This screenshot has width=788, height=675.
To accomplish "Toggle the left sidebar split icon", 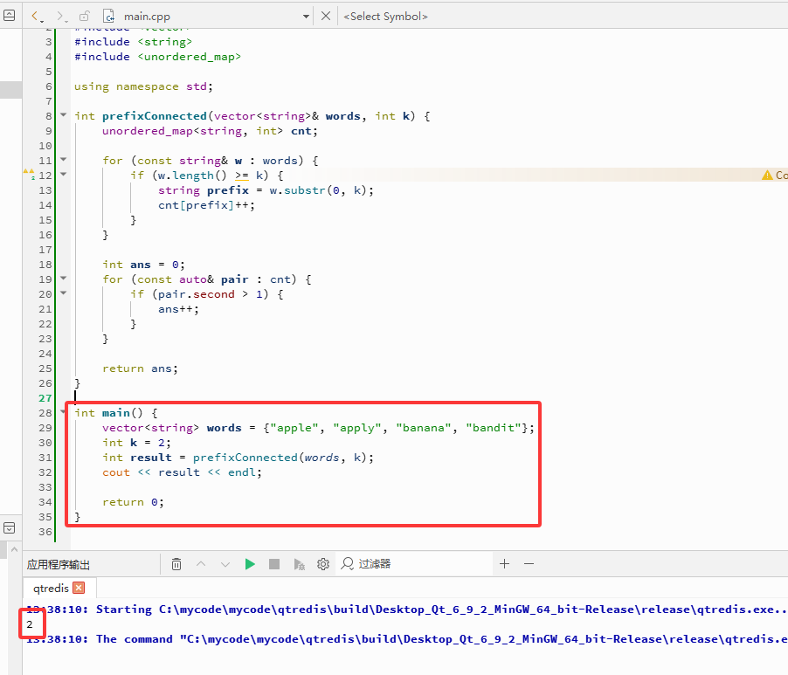I will (x=9, y=16).
